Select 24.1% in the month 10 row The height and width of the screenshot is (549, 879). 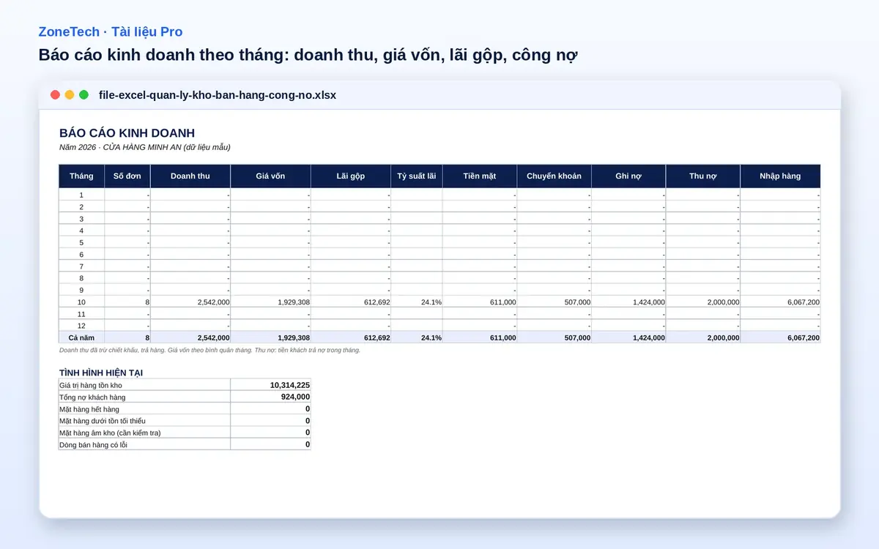(x=417, y=302)
